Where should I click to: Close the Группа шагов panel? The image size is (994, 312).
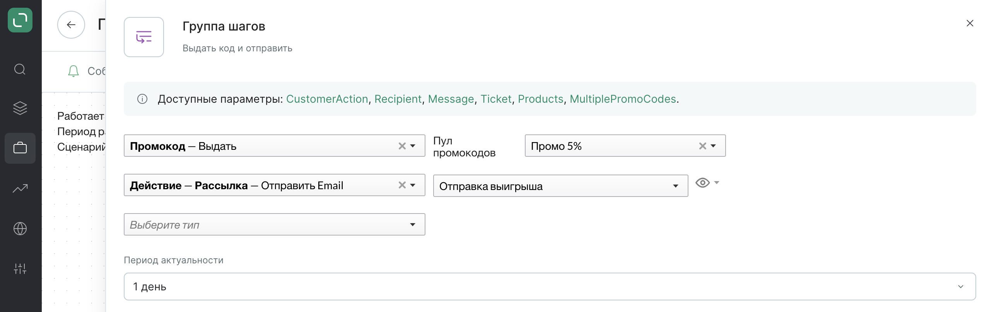(x=970, y=23)
